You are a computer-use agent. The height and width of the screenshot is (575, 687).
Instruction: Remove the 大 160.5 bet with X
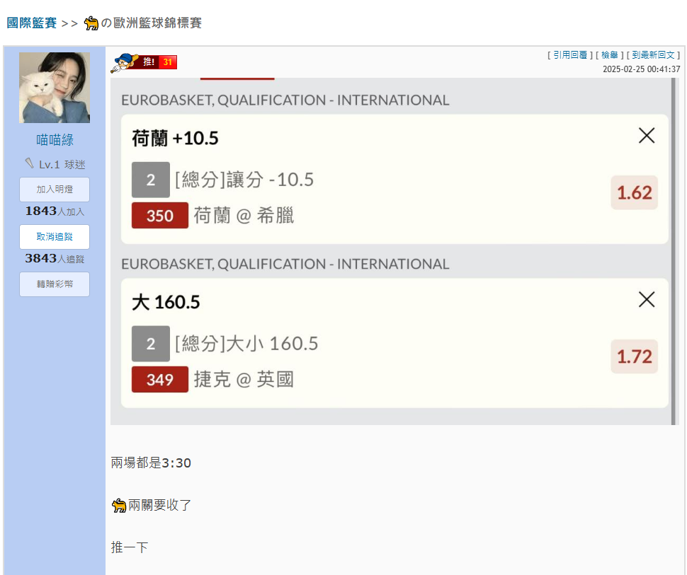[x=646, y=300]
